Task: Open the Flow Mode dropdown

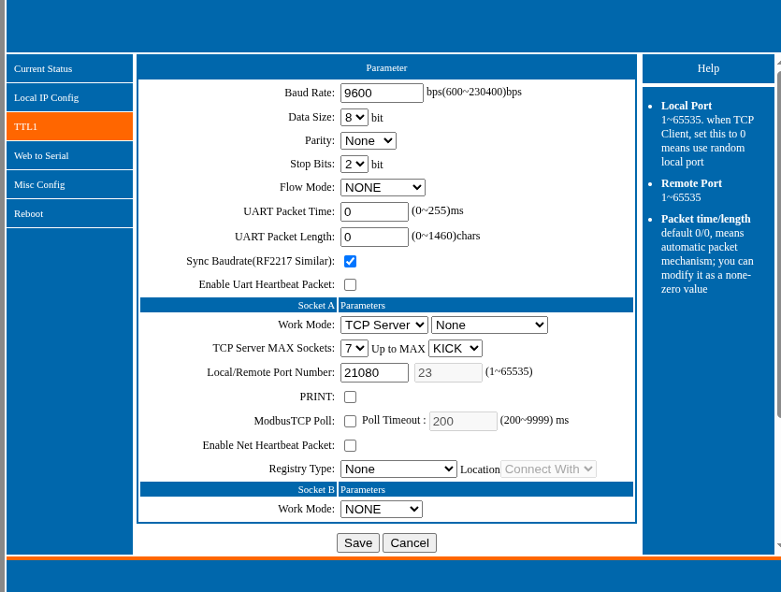Action: tap(383, 187)
